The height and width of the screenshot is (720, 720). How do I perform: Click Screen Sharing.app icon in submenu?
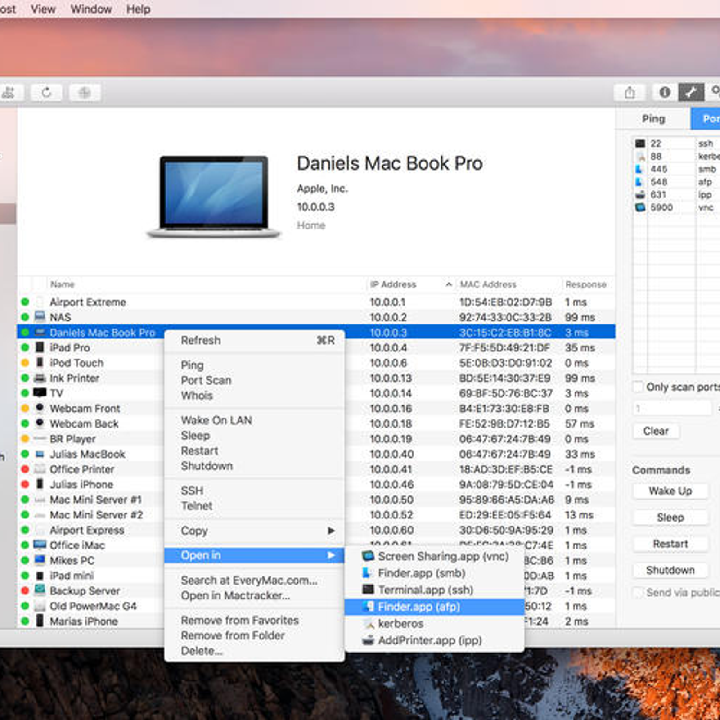pos(368,556)
